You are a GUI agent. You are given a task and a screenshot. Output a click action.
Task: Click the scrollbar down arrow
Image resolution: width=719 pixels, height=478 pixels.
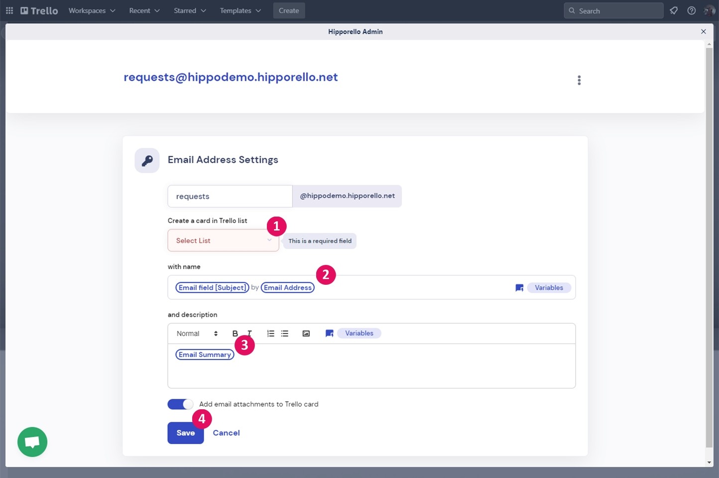coord(709,463)
